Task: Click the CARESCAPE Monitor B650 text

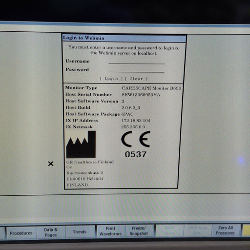Action: pyautogui.click(x=151, y=88)
